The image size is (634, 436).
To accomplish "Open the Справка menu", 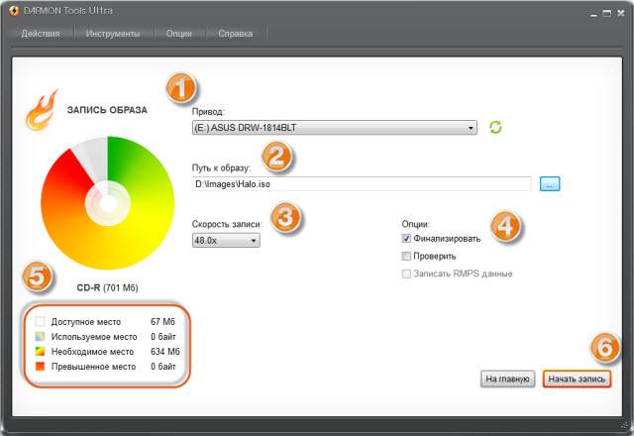I will click(236, 34).
